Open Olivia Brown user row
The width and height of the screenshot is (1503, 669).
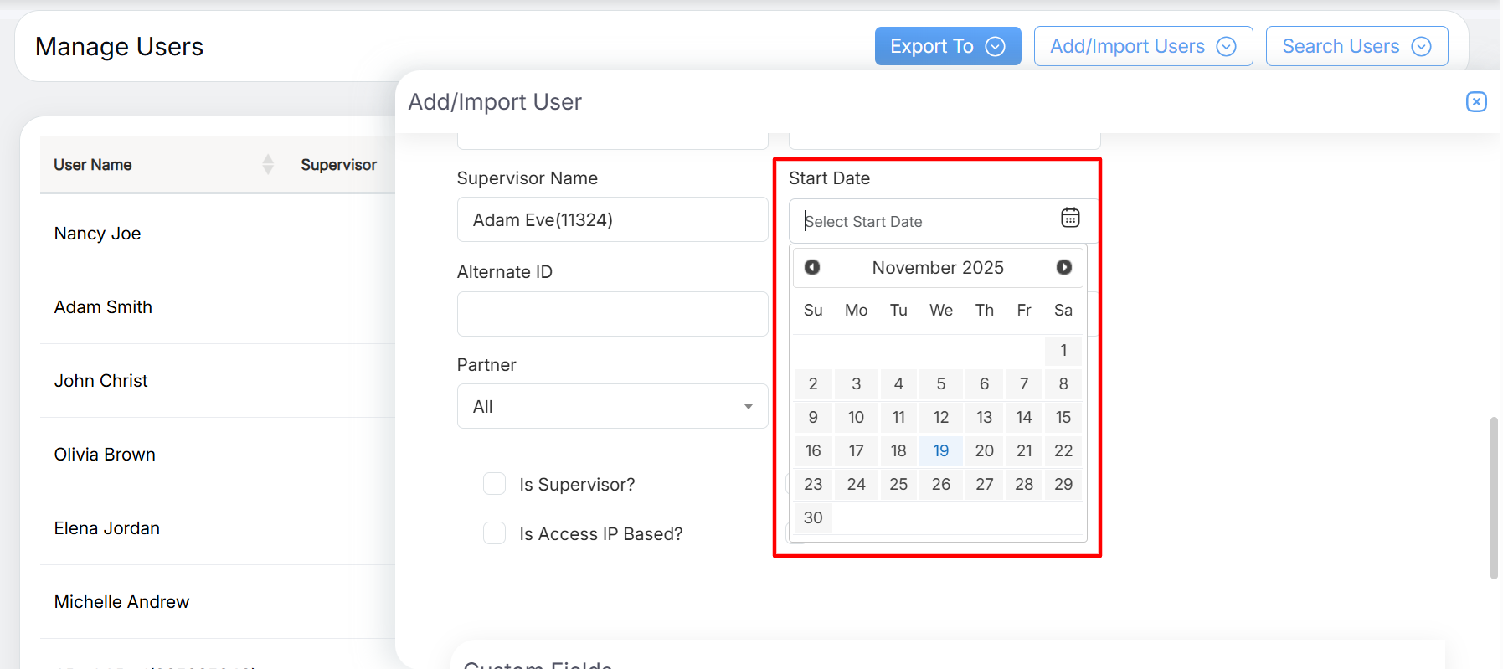pyautogui.click(x=105, y=455)
